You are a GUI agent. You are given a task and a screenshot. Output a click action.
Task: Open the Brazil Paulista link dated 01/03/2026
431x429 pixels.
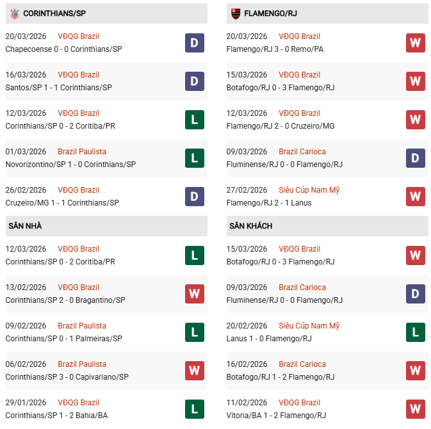[x=82, y=152]
